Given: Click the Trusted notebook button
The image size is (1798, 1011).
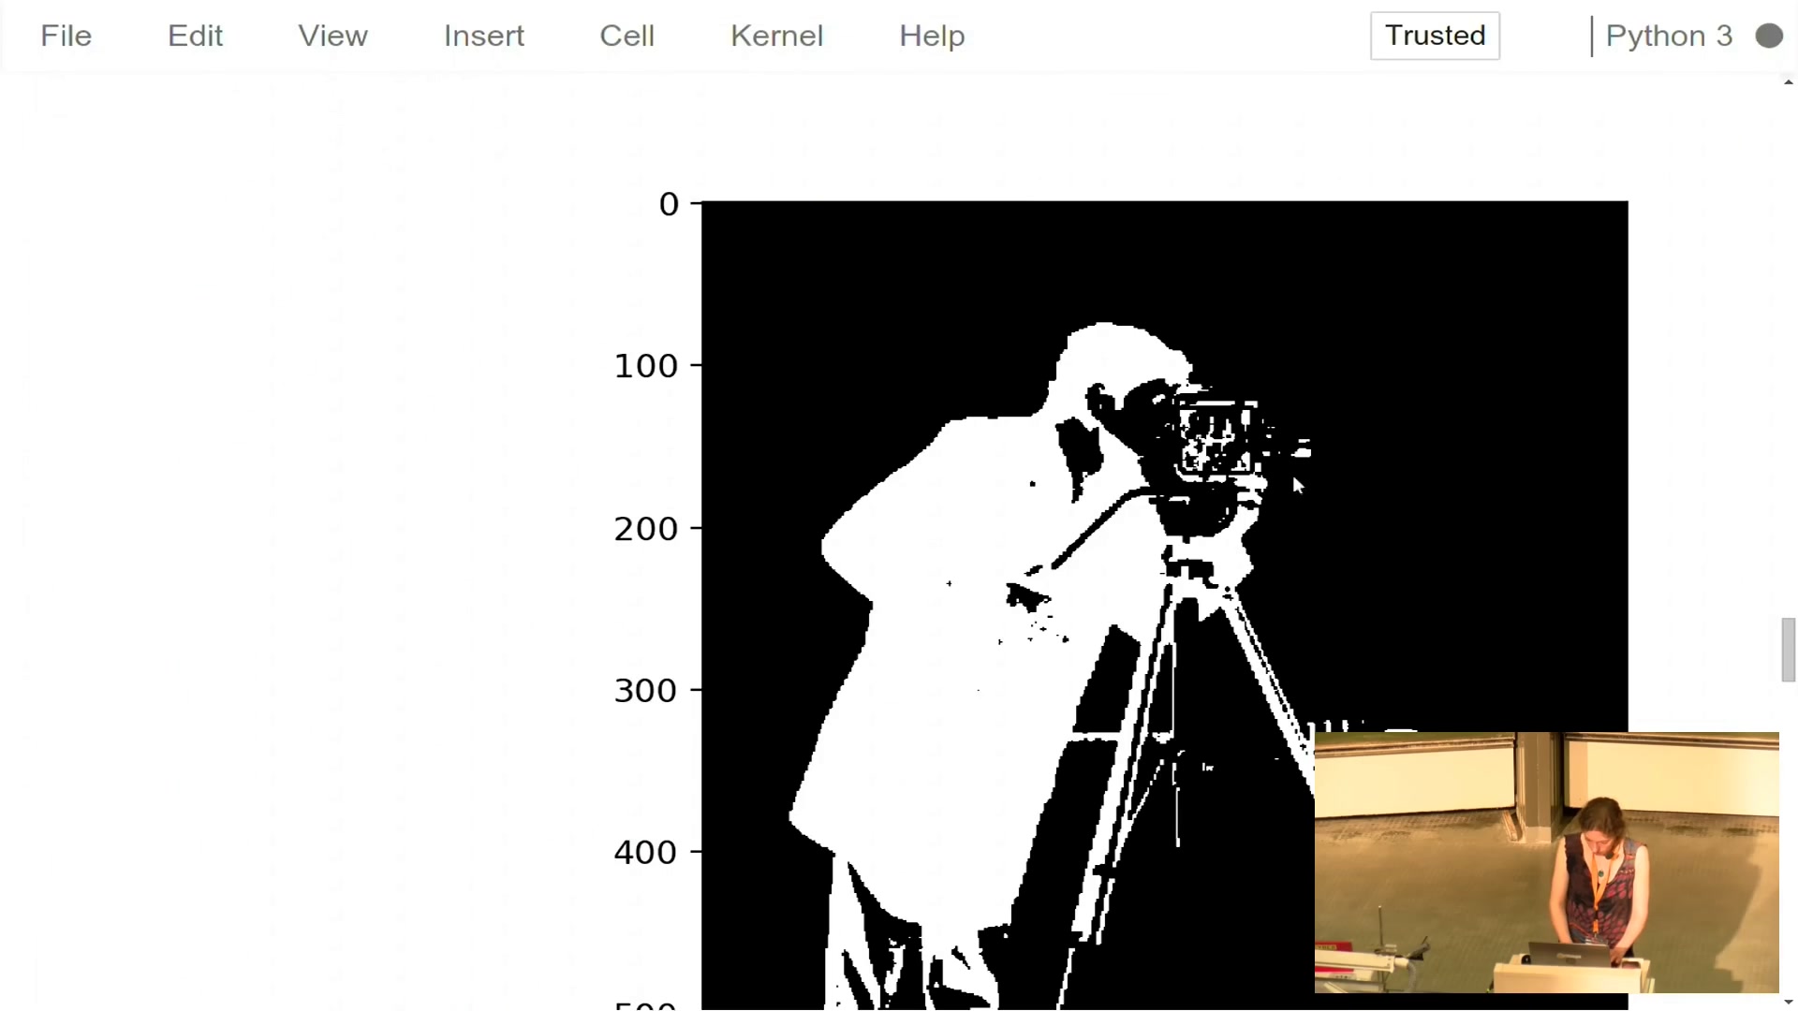Looking at the screenshot, I should (x=1435, y=36).
